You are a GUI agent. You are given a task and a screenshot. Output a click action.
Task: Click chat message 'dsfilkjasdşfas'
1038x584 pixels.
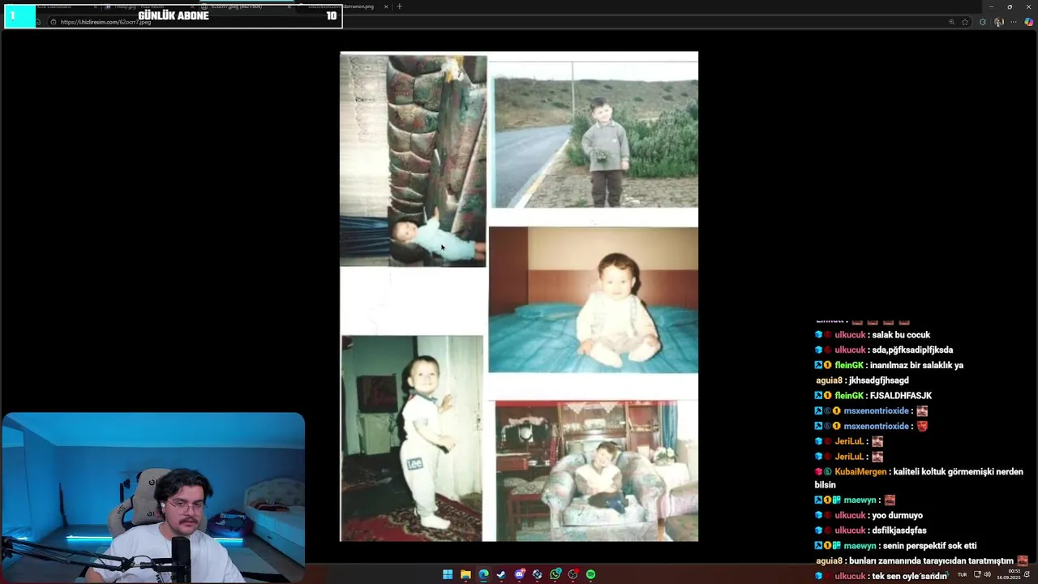click(x=899, y=530)
